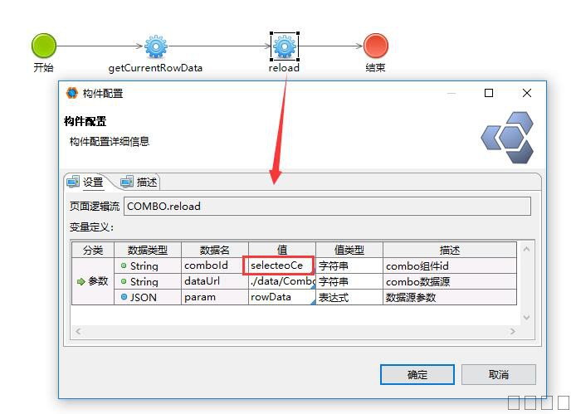
Task: Click the green 开始 start node
Action: [43, 46]
